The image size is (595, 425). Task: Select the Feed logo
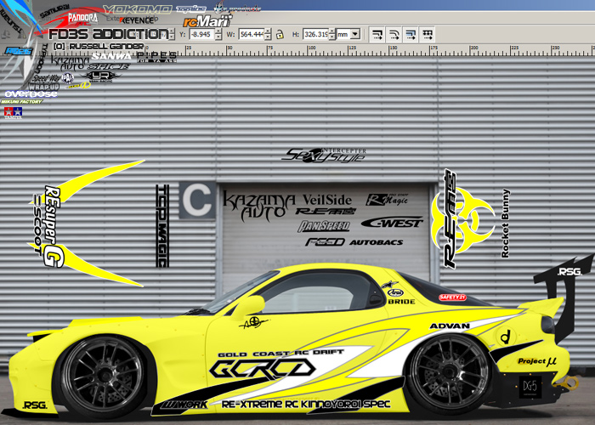326,241
